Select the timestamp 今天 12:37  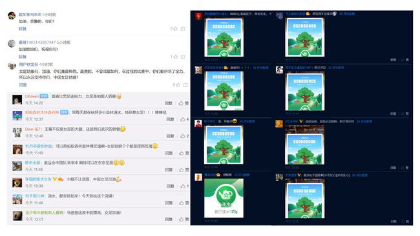34,119
